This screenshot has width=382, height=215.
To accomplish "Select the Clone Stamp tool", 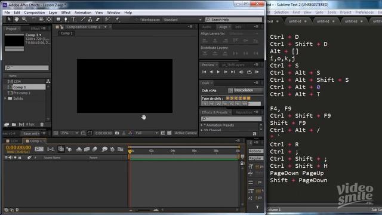I will tap(90, 20).
